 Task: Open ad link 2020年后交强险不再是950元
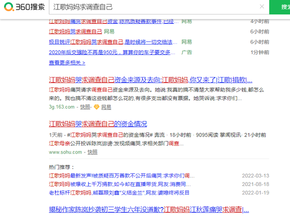click(x=112, y=52)
